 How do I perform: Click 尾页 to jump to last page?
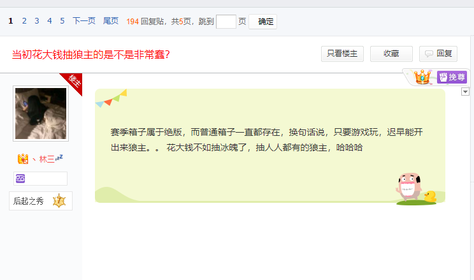[x=110, y=21]
